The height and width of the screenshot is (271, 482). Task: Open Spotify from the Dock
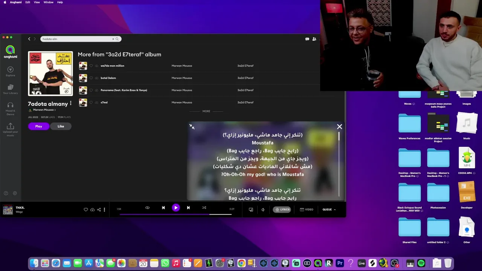[x=421, y=263]
